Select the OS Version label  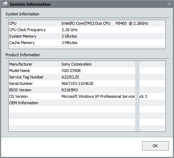tap(18, 96)
